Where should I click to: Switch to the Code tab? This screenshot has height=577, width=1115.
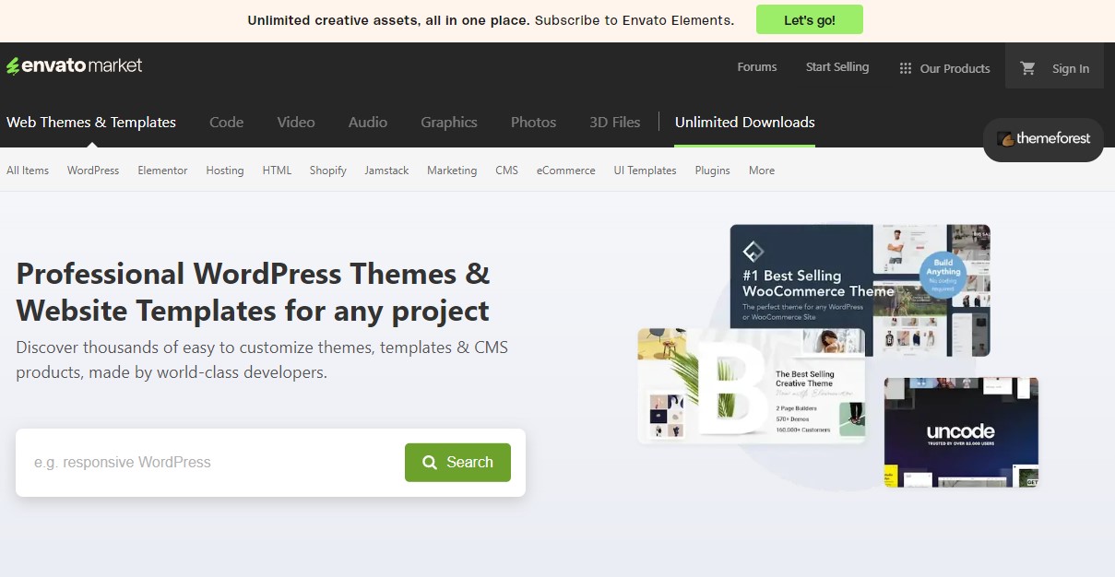click(227, 122)
